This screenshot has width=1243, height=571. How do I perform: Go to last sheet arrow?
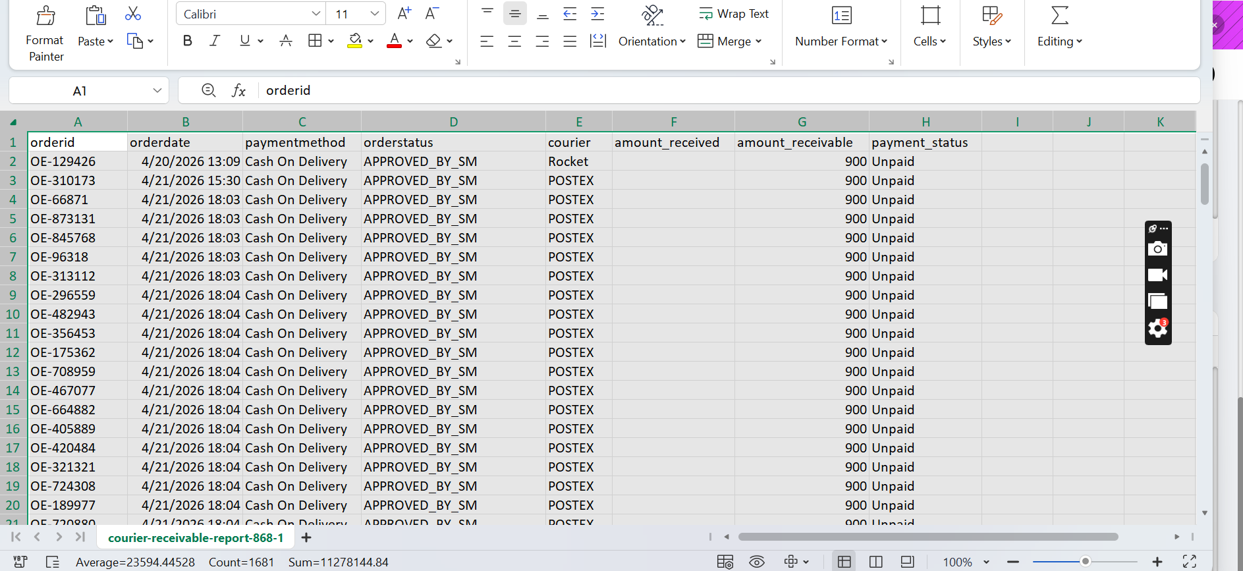pyautogui.click(x=80, y=537)
